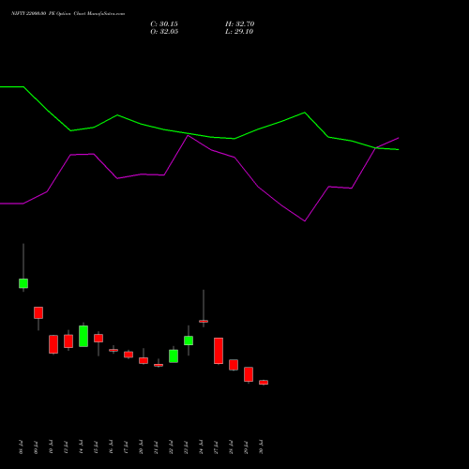Image resolution: width=469 pixels, height=469 pixels.
Task: Click the "08 Jul" date axis label
Action: (x=21, y=447)
